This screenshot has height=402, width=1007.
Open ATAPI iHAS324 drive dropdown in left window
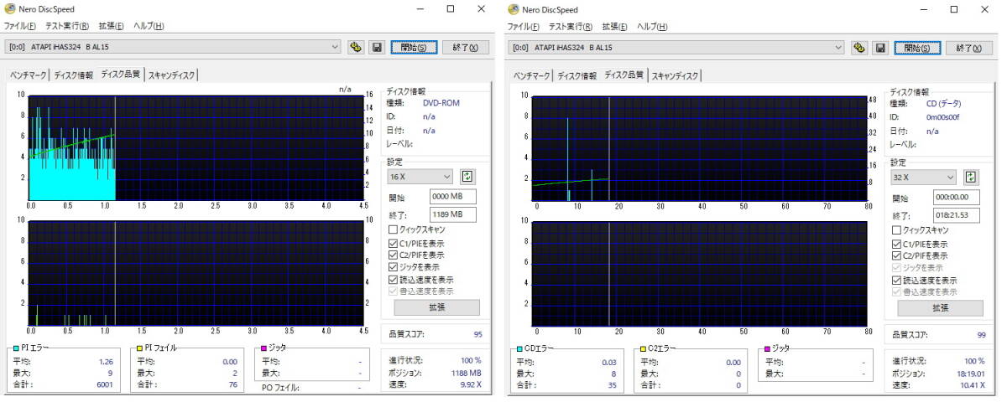[x=173, y=47]
